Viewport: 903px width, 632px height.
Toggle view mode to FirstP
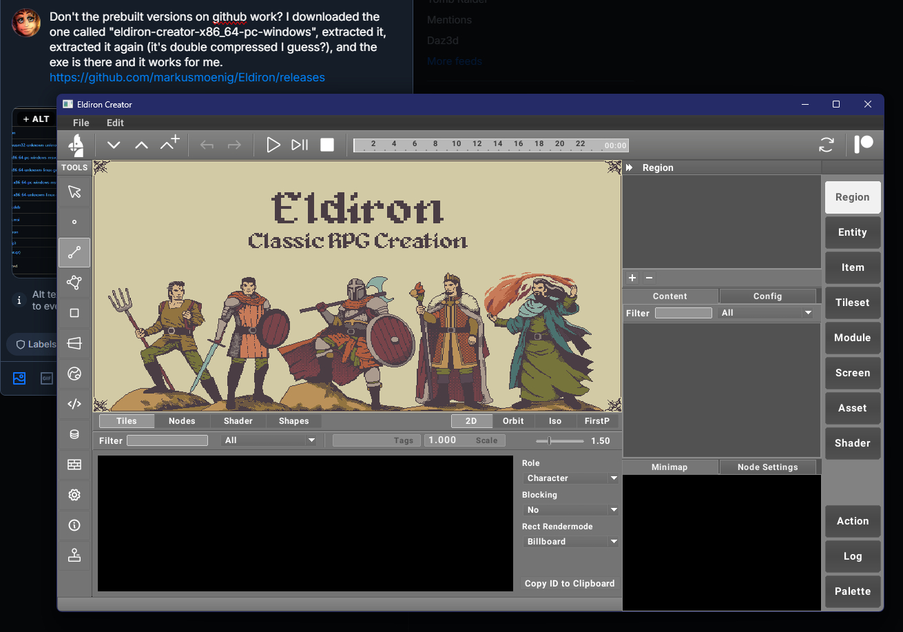pos(596,421)
